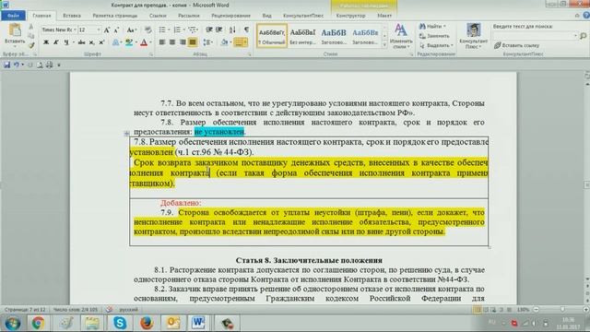This screenshot has width=590, height=332.
Task: Switch to the Рецензирование tab
Action: pos(230,16)
